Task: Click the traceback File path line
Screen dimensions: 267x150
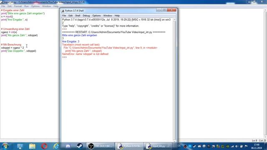Action: [110, 48]
